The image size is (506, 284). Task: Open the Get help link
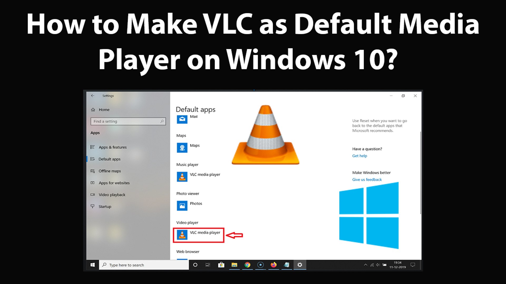point(359,156)
